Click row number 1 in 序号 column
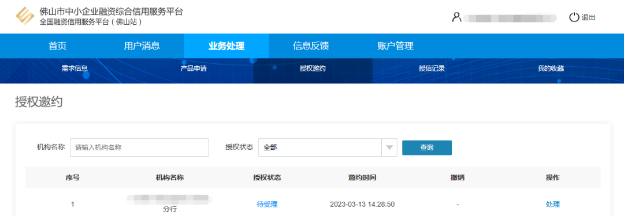 pos(72,204)
